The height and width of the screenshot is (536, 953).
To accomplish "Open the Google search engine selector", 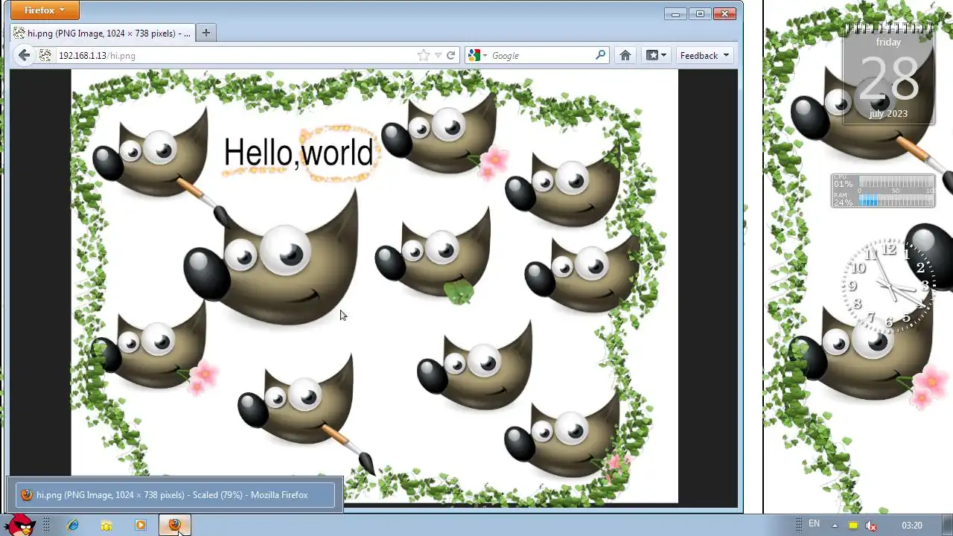I will (477, 55).
